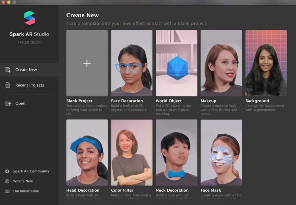Click the plus icon for Blank Project
This screenshot has height=205, width=296.
[x=87, y=63]
